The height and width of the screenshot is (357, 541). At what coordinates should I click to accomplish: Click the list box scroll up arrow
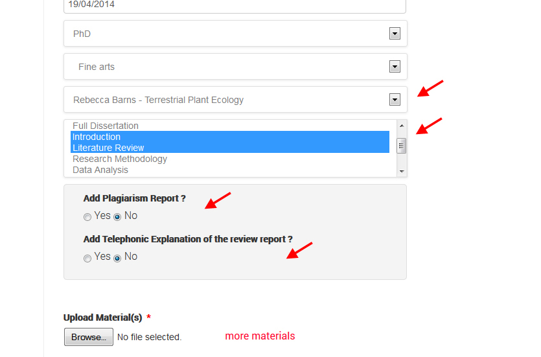click(402, 126)
